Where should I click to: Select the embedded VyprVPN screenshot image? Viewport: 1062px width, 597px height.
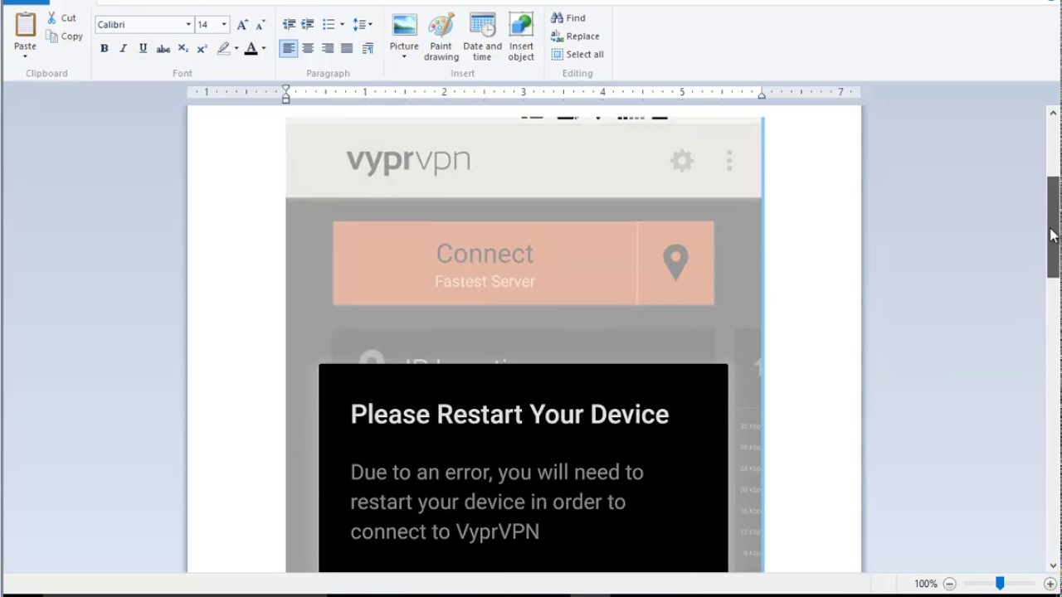click(524, 344)
